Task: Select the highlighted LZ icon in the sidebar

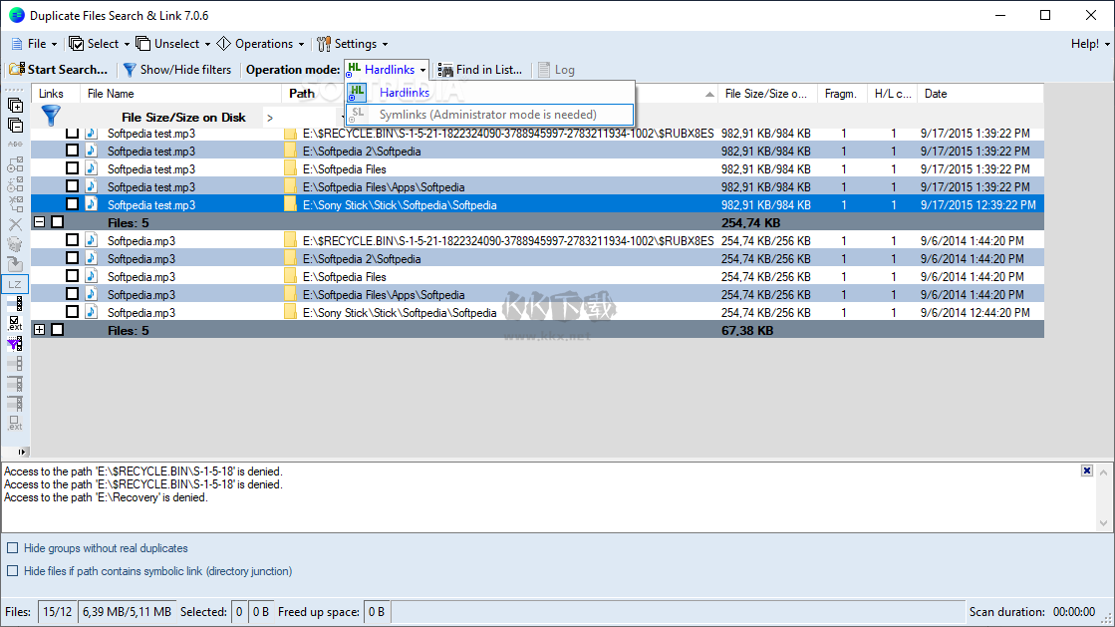Action: click(x=15, y=283)
